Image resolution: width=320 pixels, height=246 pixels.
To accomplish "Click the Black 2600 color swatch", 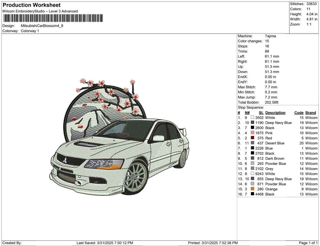I will (252, 128).
